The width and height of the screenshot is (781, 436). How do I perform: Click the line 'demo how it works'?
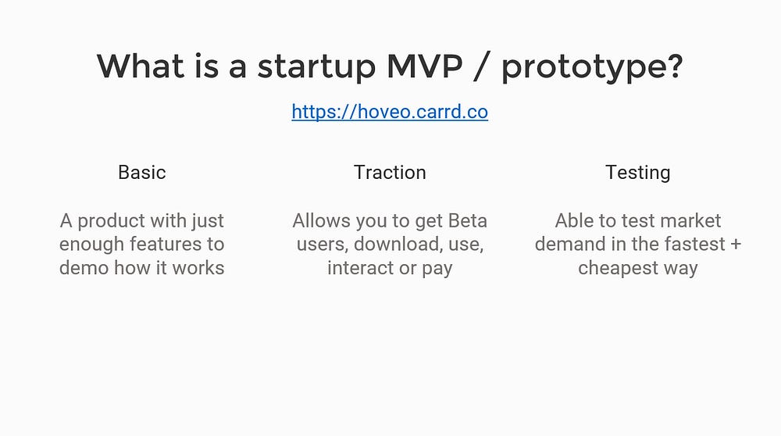coord(142,267)
